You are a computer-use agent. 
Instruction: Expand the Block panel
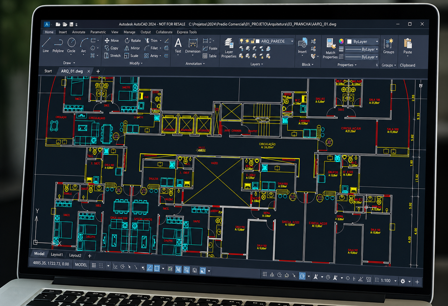(x=308, y=64)
